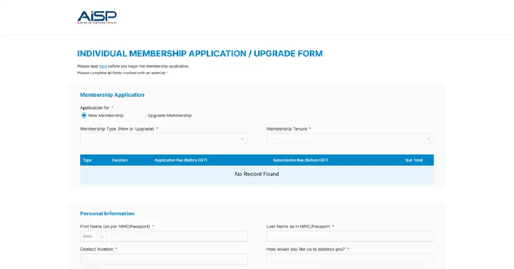The width and height of the screenshot is (514, 269).
Task: Click the Duration column header
Action: tap(120, 160)
